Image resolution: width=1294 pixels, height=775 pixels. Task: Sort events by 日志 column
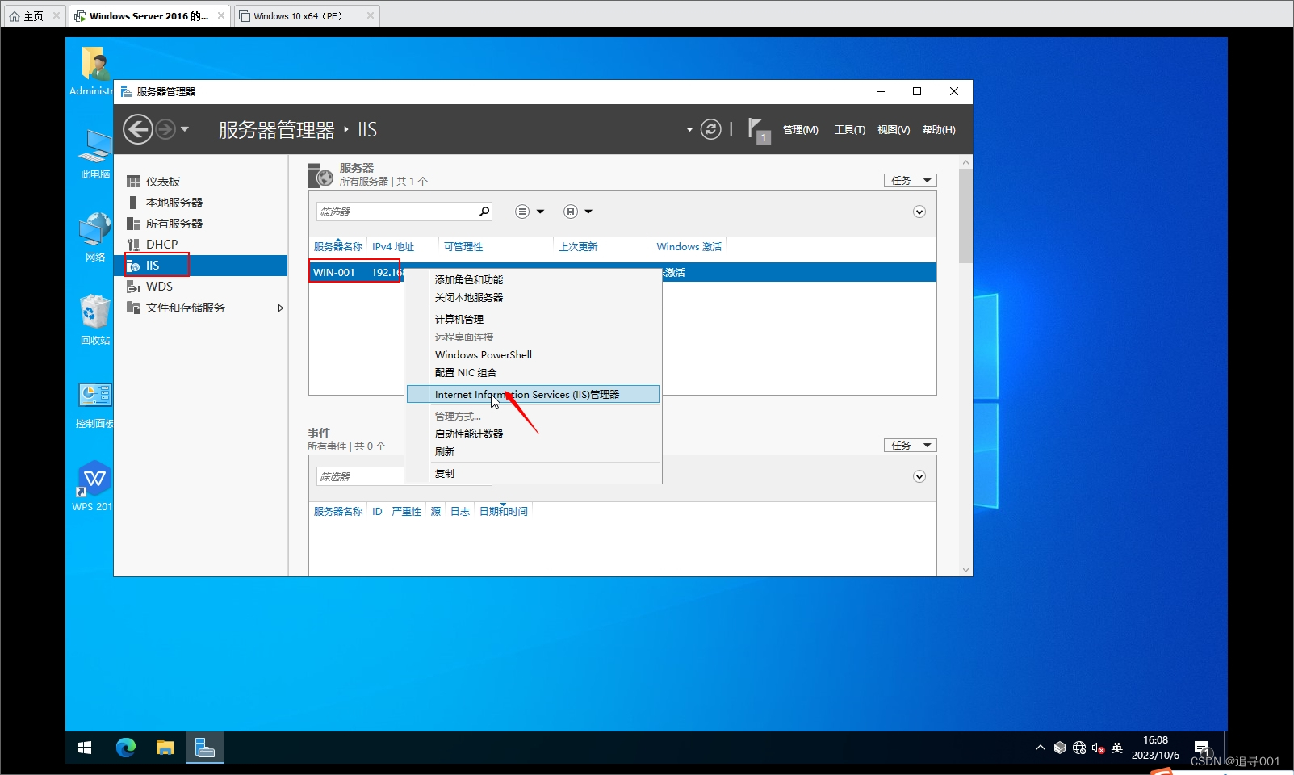460,512
